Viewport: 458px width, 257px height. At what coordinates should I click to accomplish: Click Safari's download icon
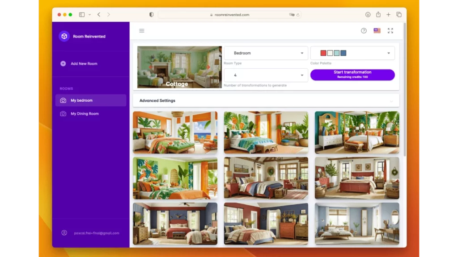point(368,15)
